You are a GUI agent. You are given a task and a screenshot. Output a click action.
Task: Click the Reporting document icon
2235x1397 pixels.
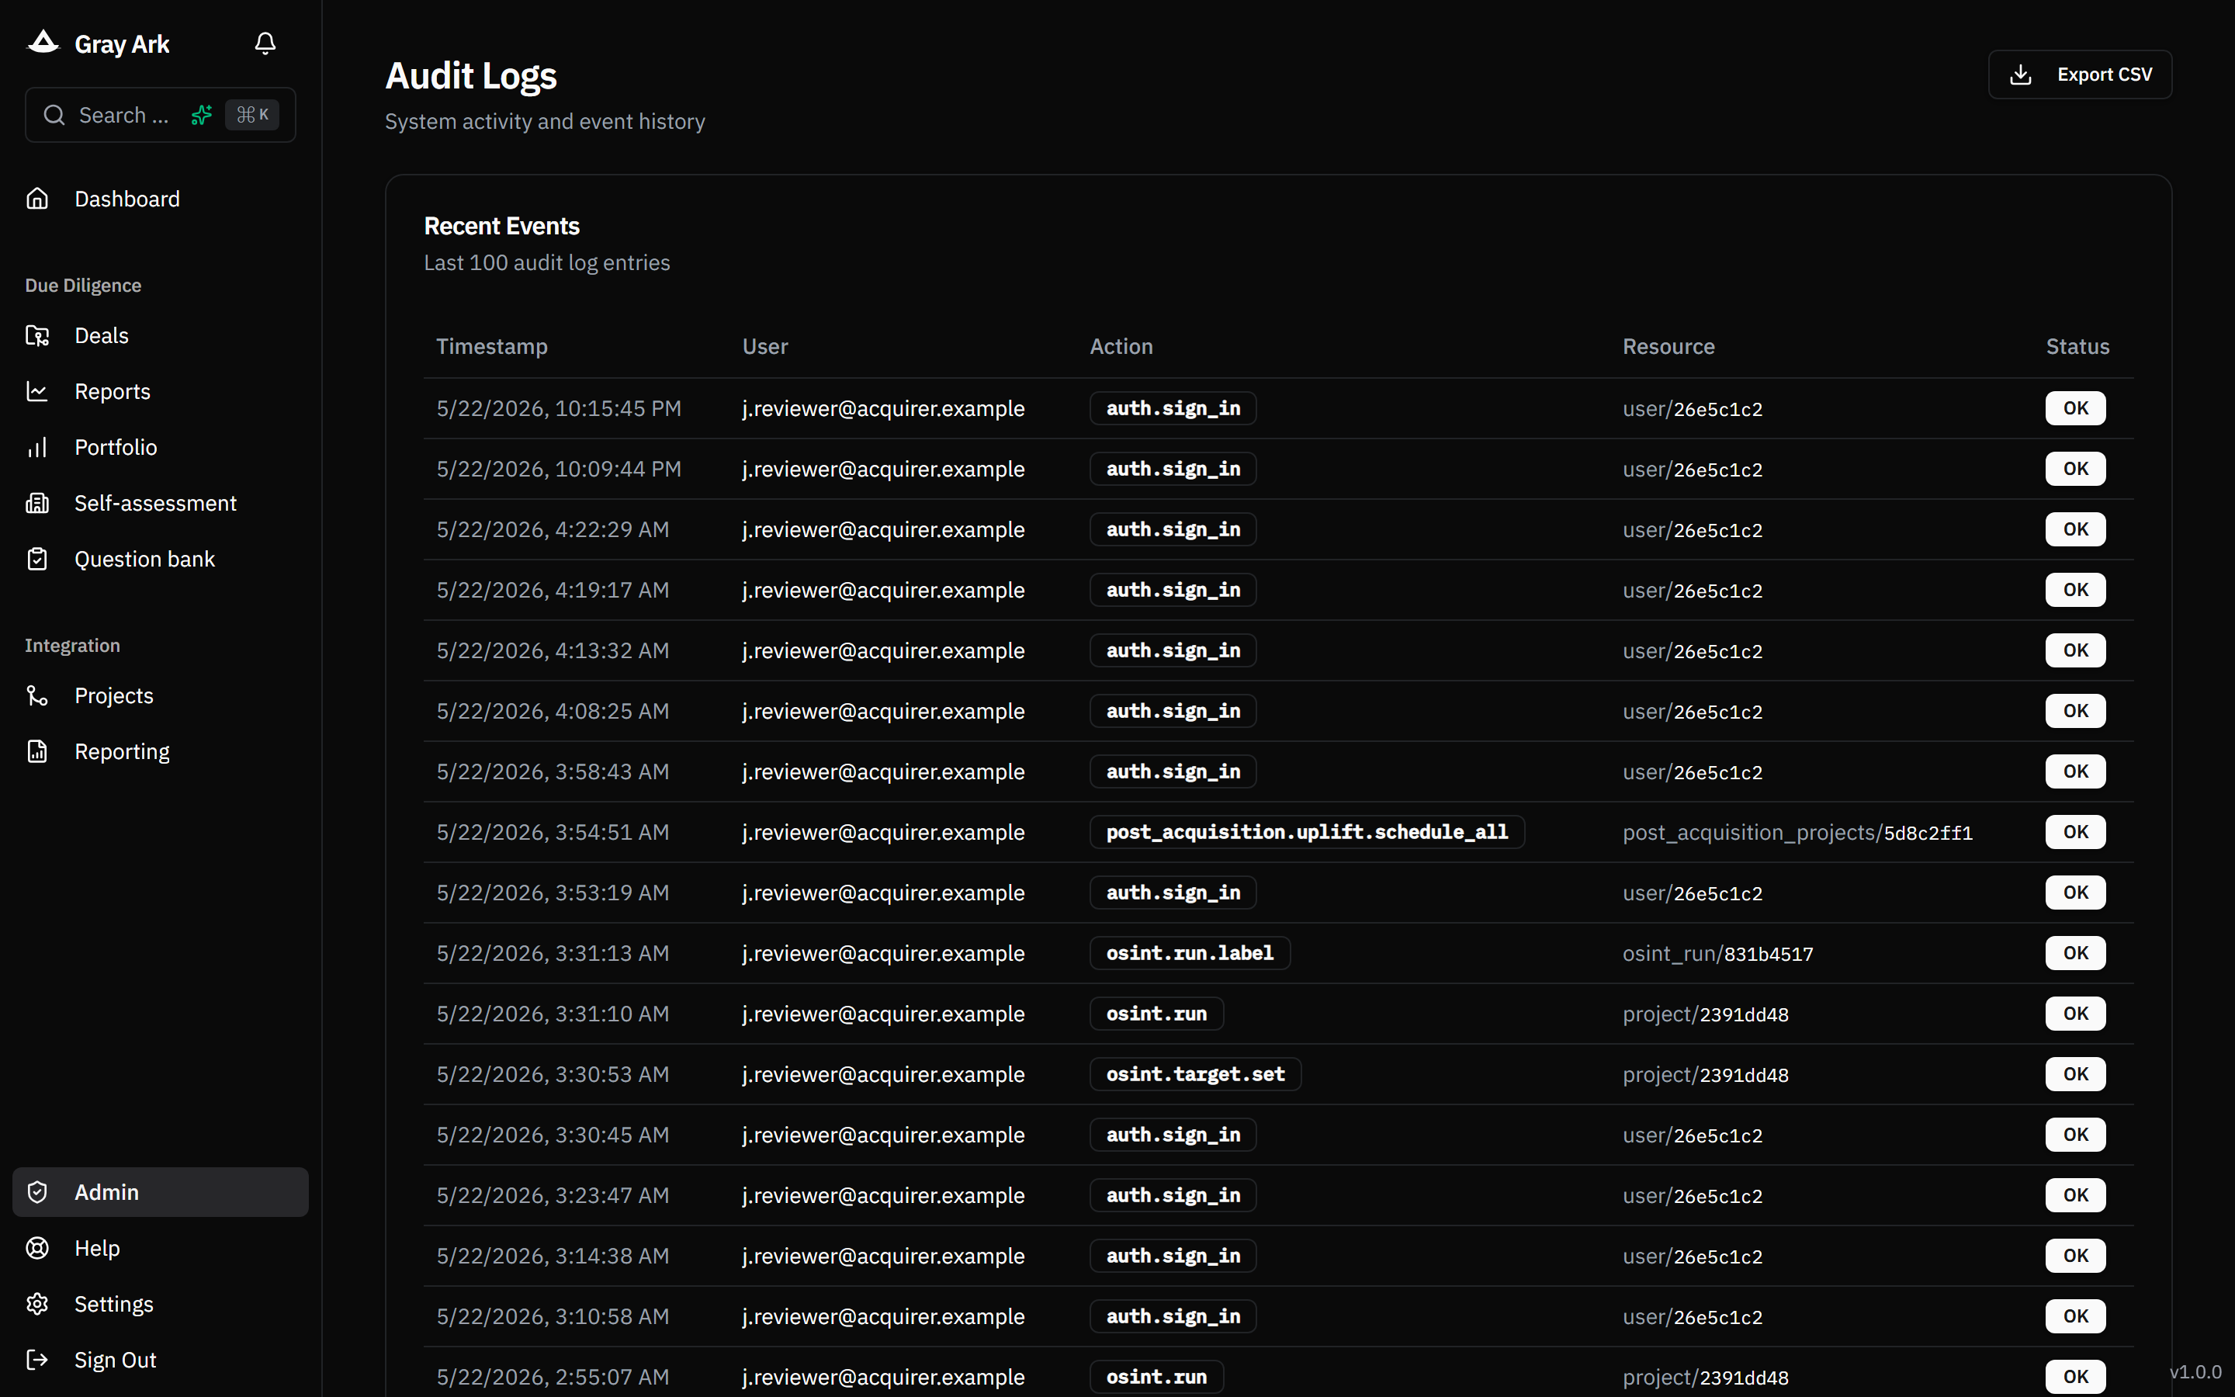pyautogui.click(x=37, y=751)
